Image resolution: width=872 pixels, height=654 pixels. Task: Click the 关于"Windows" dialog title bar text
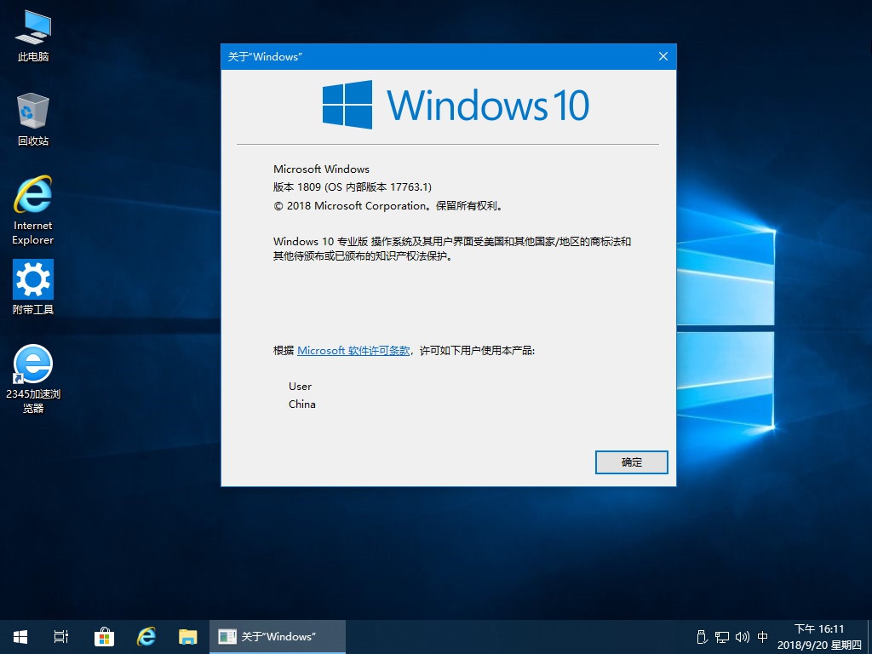pyautogui.click(x=265, y=56)
